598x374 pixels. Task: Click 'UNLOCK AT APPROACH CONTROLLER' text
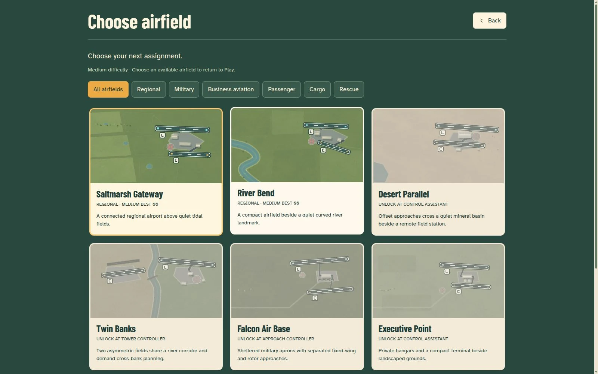click(x=276, y=339)
